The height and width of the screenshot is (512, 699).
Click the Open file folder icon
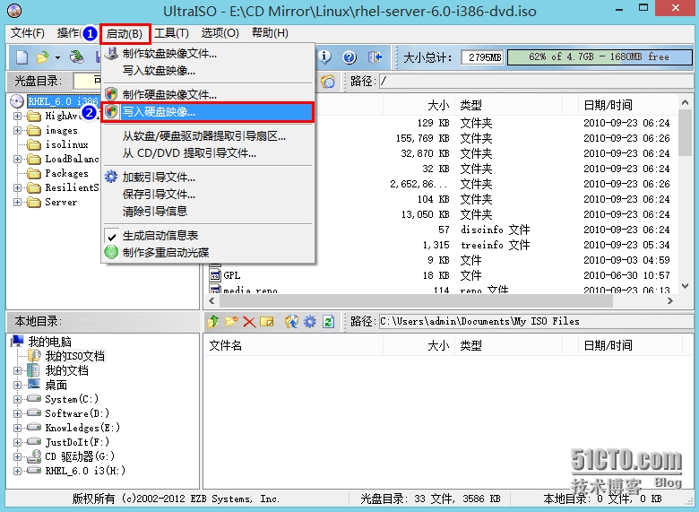pyautogui.click(x=42, y=57)
